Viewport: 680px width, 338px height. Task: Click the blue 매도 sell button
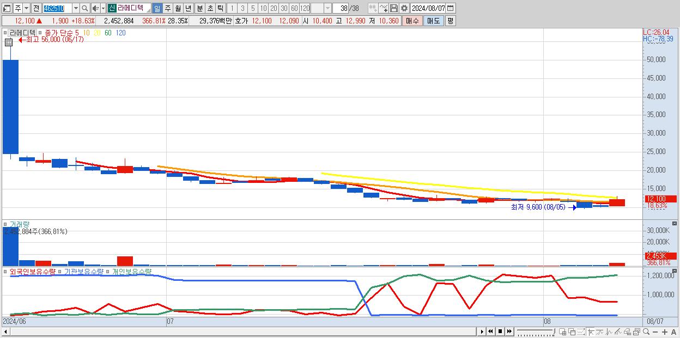(433, 21)
